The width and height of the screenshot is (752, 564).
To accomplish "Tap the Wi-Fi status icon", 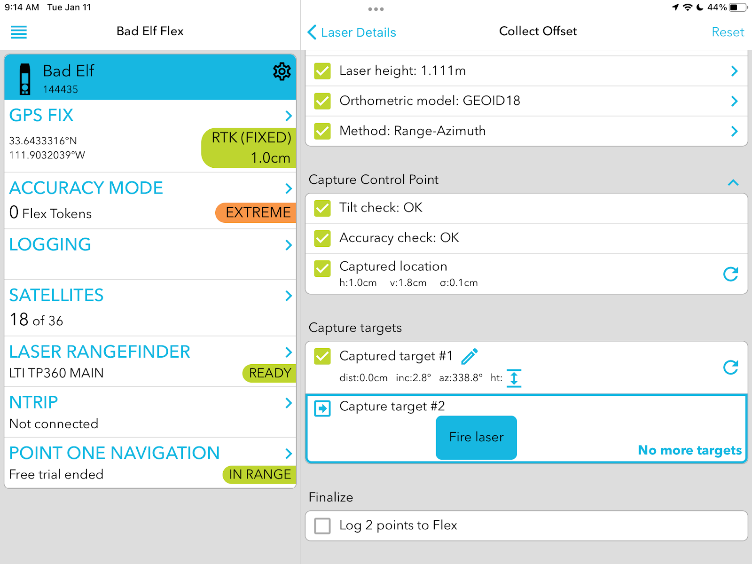I will pyautogui.click(x=688, y=7).
